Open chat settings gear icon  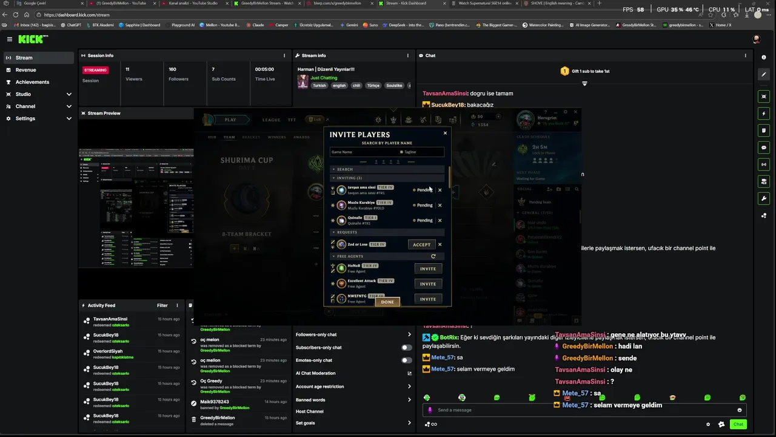(x=708, y=424)
